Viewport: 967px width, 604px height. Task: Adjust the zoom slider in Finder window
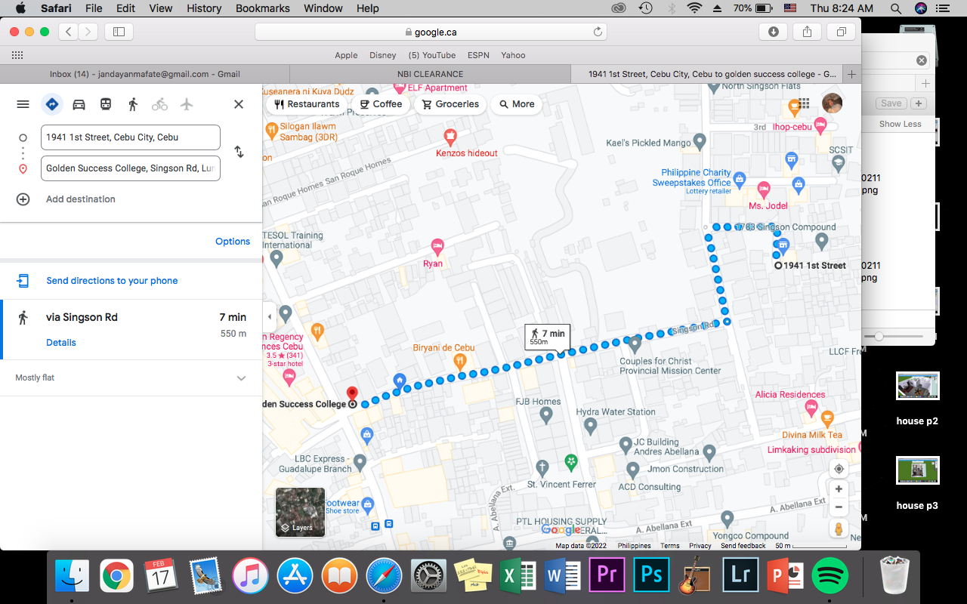(879, 336)
